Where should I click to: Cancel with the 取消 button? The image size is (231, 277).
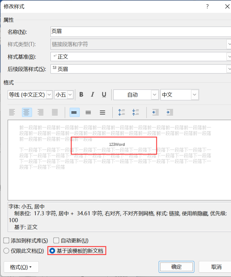(215, 267)
